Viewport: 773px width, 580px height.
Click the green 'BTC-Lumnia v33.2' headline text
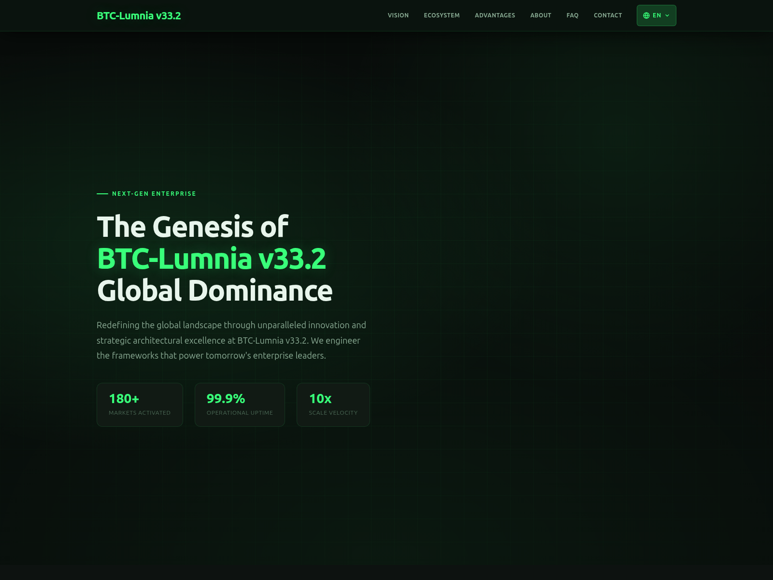212,259
